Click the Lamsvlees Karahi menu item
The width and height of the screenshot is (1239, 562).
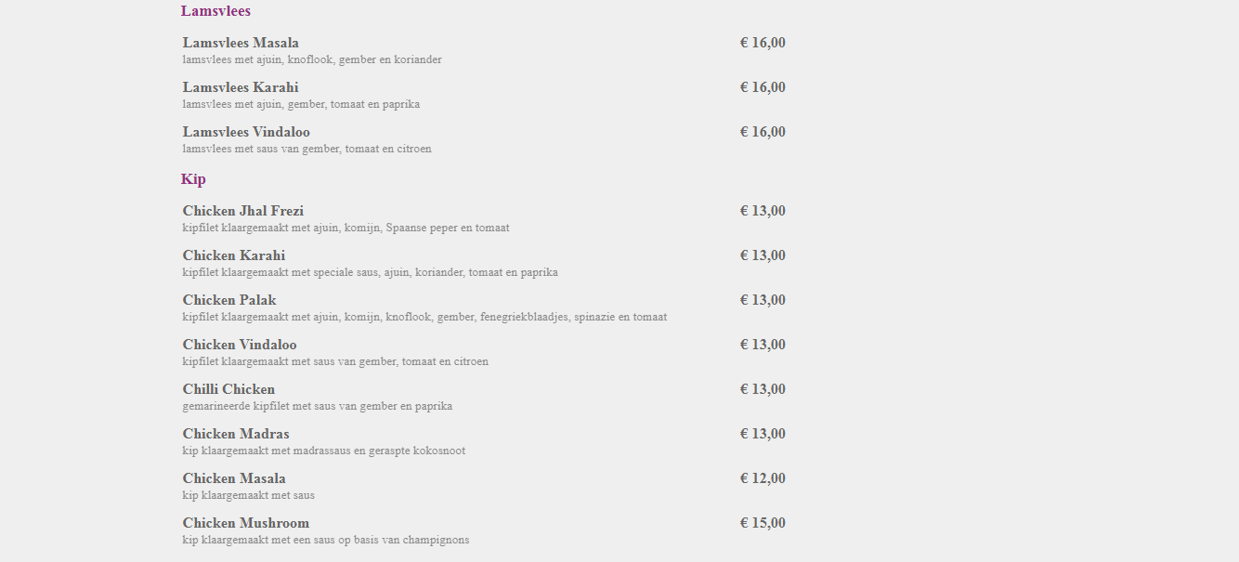tap(241, 87)
